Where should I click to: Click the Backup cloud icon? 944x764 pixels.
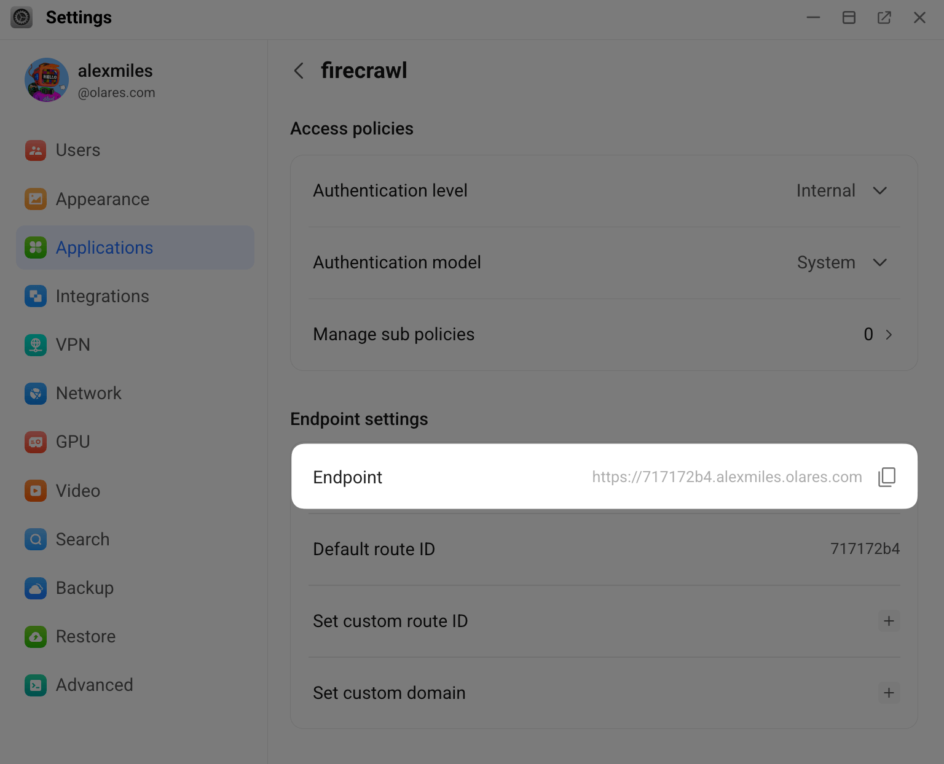[36, 588]
